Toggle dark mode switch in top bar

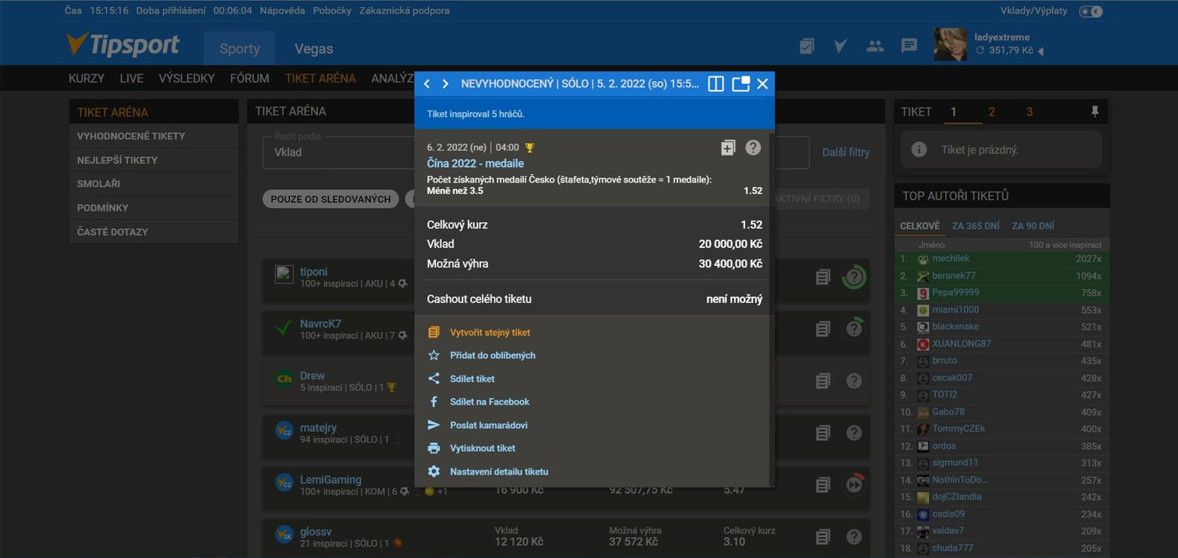[1090, 11]
